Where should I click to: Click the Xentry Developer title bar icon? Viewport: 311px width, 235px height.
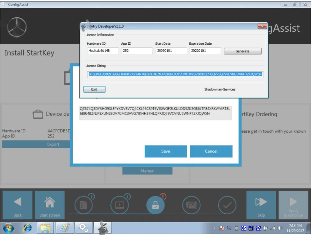coord(83,26)
